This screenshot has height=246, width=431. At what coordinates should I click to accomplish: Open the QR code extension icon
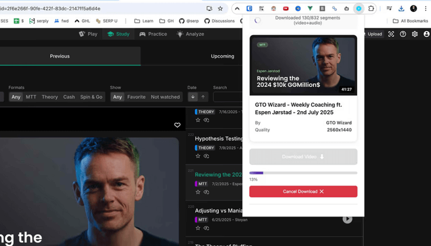click(x=261, y=9)
